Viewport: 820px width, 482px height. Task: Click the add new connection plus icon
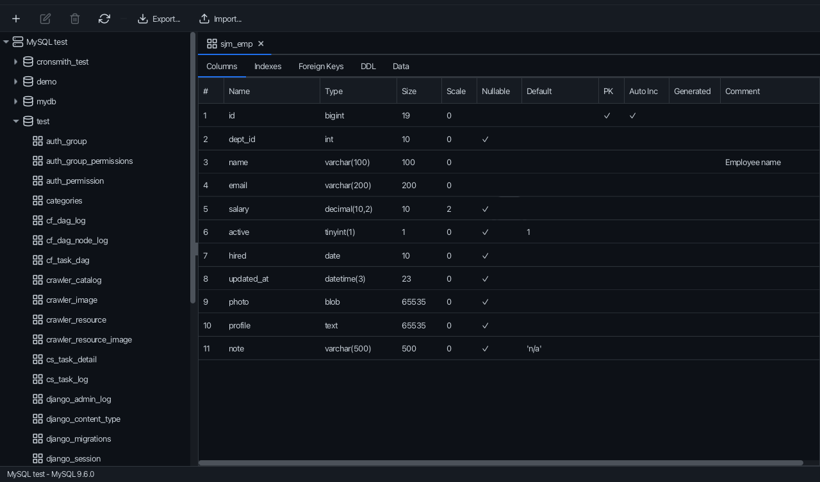click(x=16, y=19)
